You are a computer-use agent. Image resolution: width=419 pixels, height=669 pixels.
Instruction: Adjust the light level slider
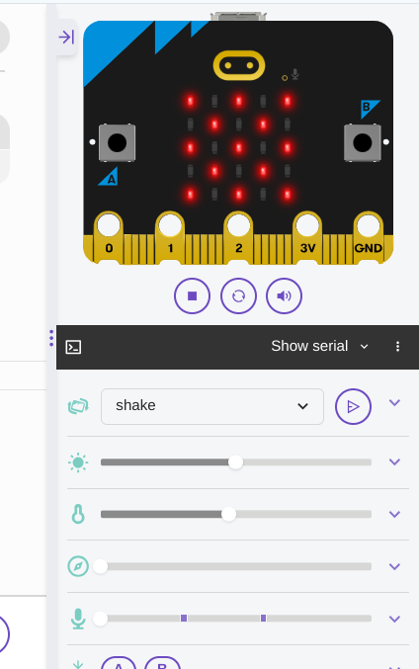coord(236,462)
